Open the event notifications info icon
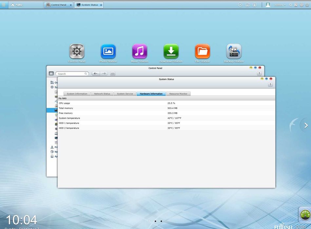Image resolution: width=311 pixels, height=229 pixels. point(255,5)
